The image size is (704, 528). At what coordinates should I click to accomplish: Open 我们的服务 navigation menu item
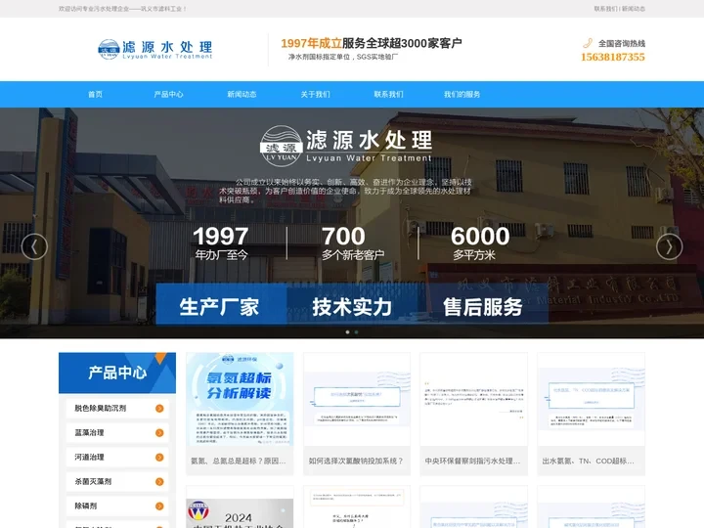click(x=462, y=94)
